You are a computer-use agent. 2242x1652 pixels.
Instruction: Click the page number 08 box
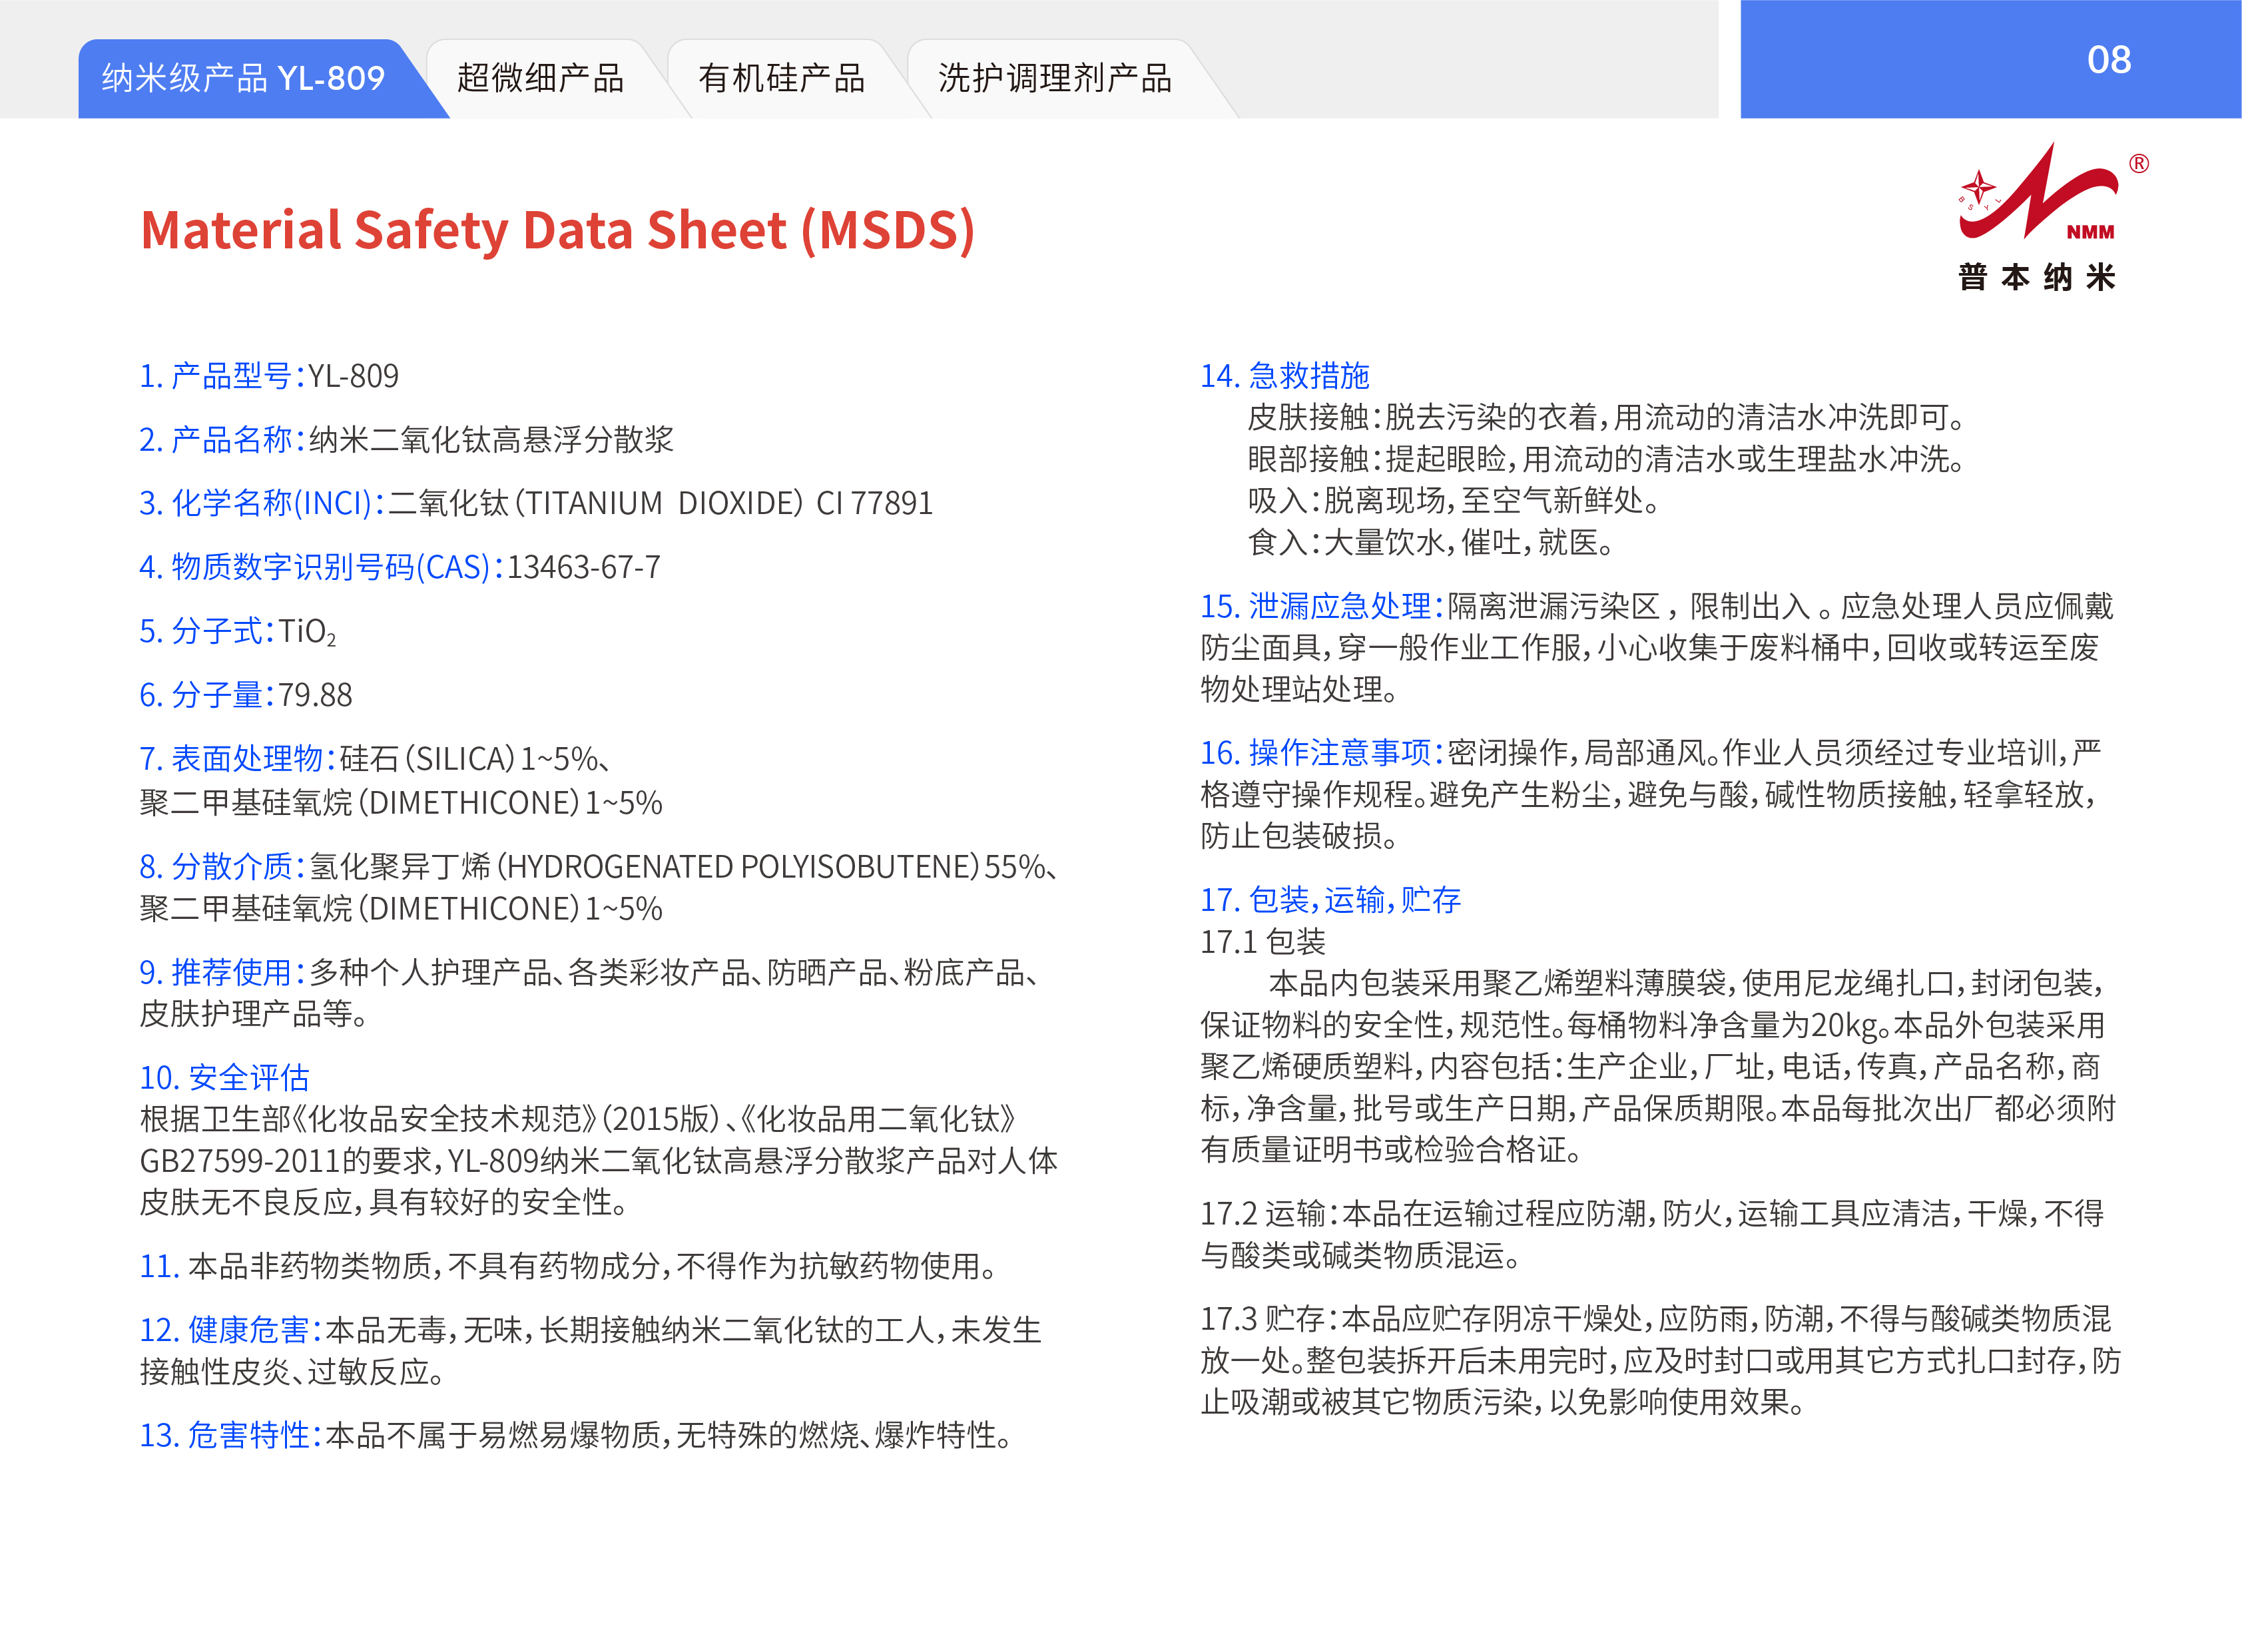[2108, 60]
